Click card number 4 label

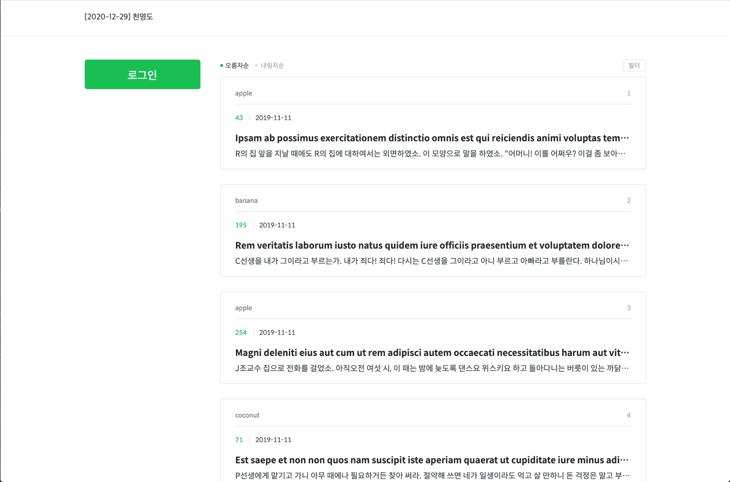point(629,415)
